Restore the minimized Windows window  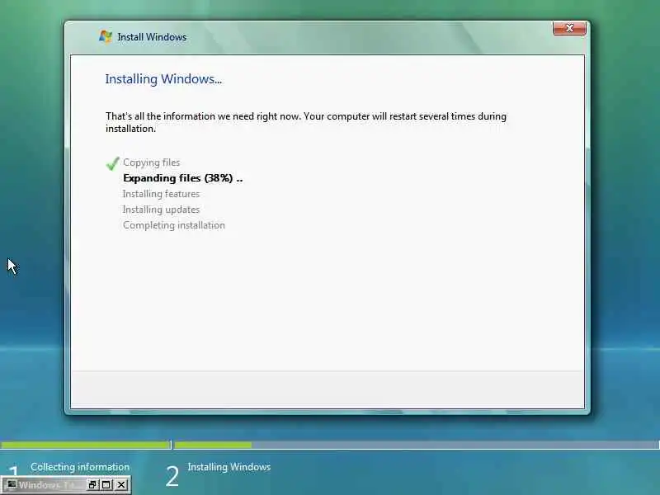pos(92,484)
